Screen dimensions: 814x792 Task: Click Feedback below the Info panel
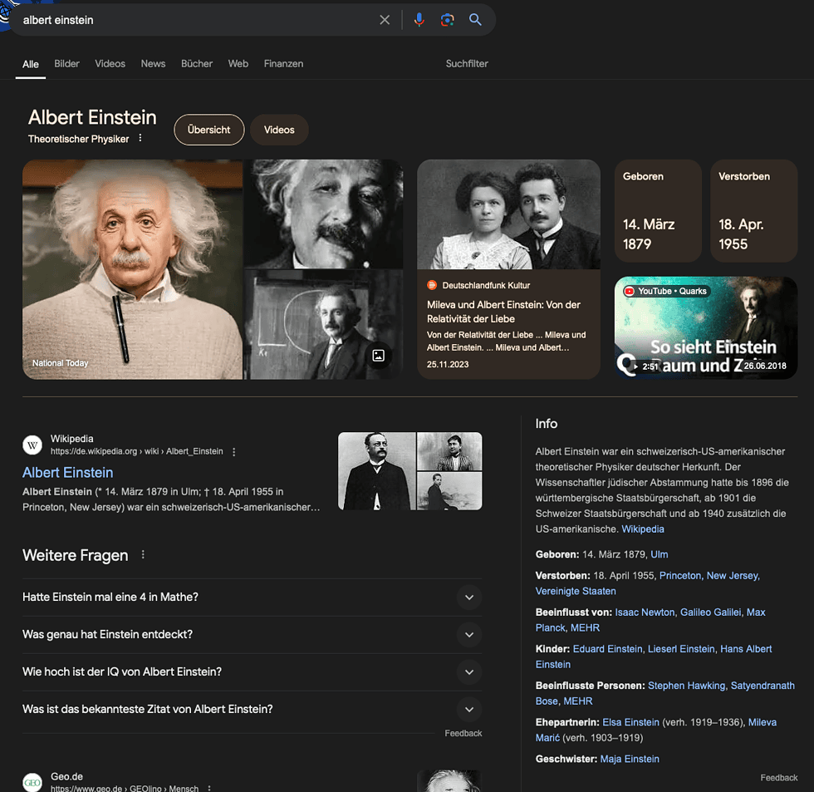coord(779,778)
